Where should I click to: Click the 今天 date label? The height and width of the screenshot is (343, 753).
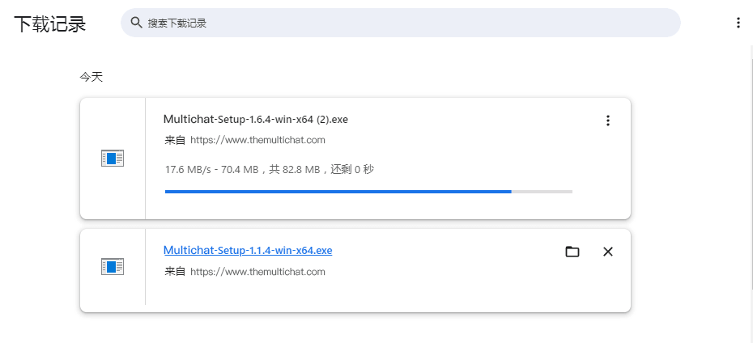[91, 77]
